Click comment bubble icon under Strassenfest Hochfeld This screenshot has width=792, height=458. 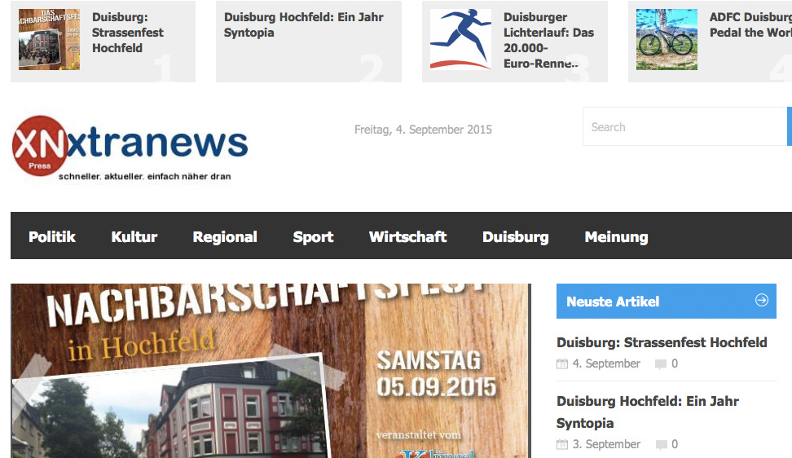[661, 364]
